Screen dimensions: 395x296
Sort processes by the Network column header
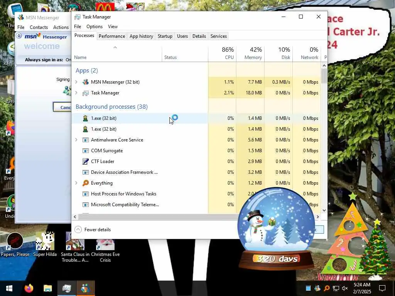[x=307, y=53]
